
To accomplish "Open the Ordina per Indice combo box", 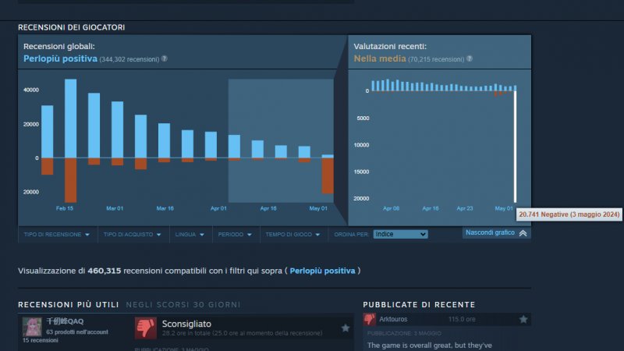I will [x=400, y=234].
